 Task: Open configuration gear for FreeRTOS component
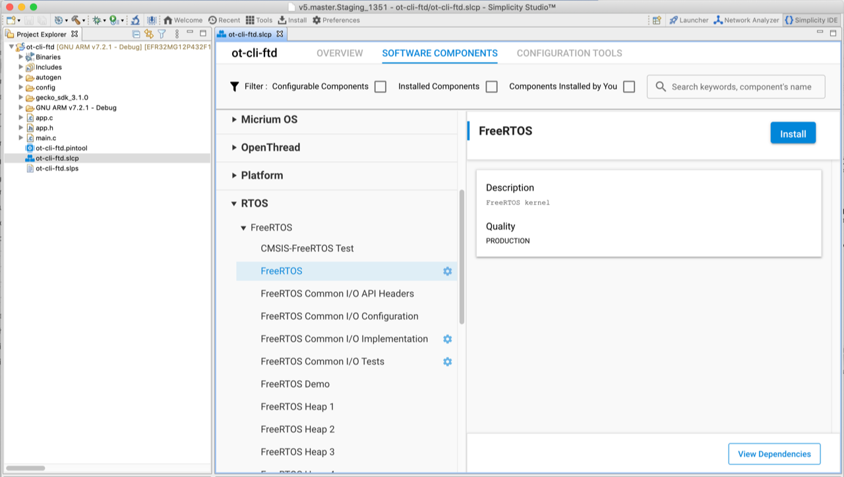pos(447,271)
